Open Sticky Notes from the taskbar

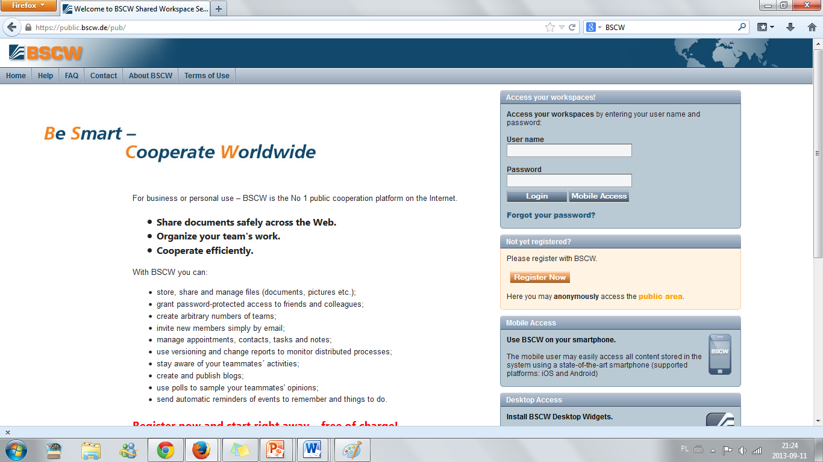click(x=240, y=450)
